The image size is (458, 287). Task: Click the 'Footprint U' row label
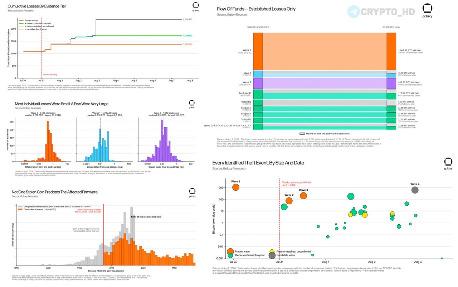[246, 119]
